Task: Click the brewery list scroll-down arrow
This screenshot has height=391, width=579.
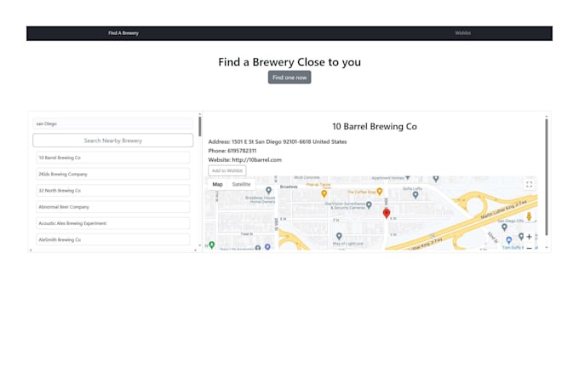Action: [200, 245]
